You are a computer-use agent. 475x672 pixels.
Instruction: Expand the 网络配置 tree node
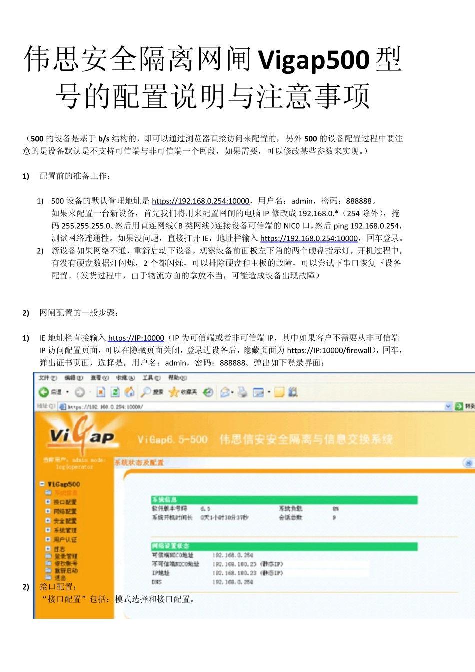(x=48, y=511)
